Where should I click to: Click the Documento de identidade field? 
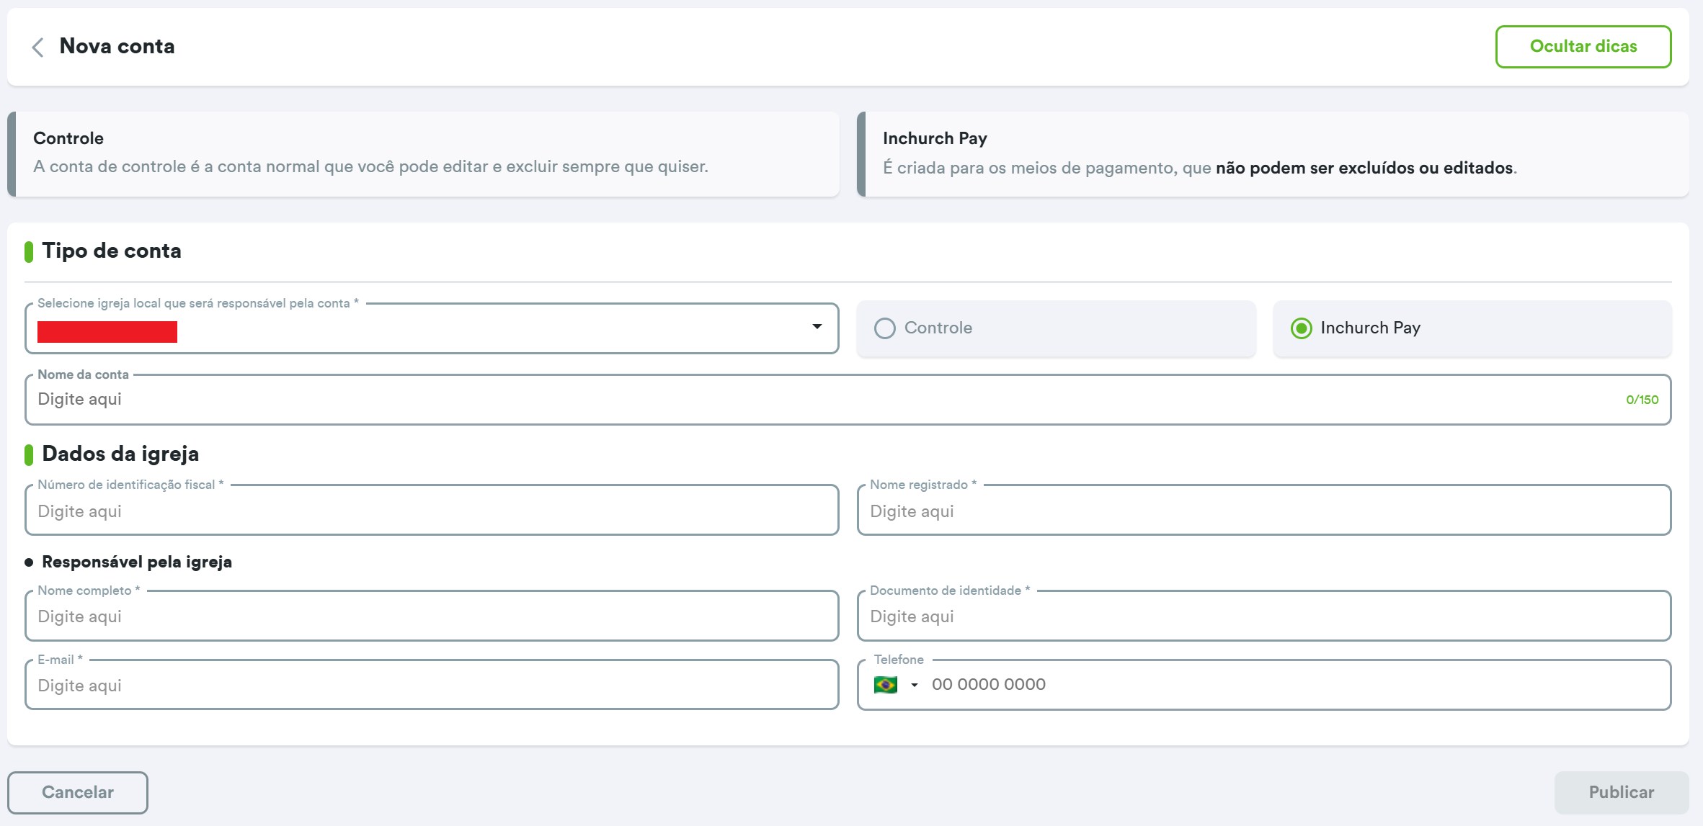click(1263, 616)
